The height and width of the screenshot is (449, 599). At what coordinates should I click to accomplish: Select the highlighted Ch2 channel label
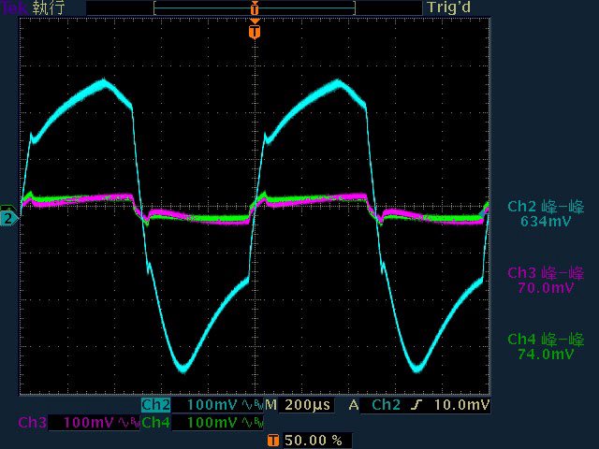155,405
